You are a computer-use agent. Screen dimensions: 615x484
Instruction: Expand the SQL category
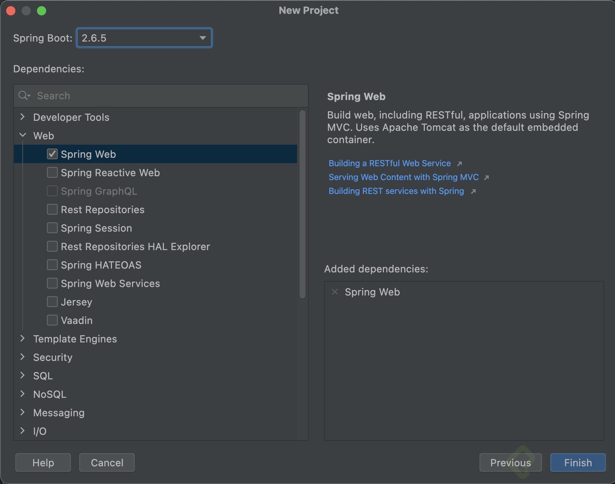click(x=22, y=376)
